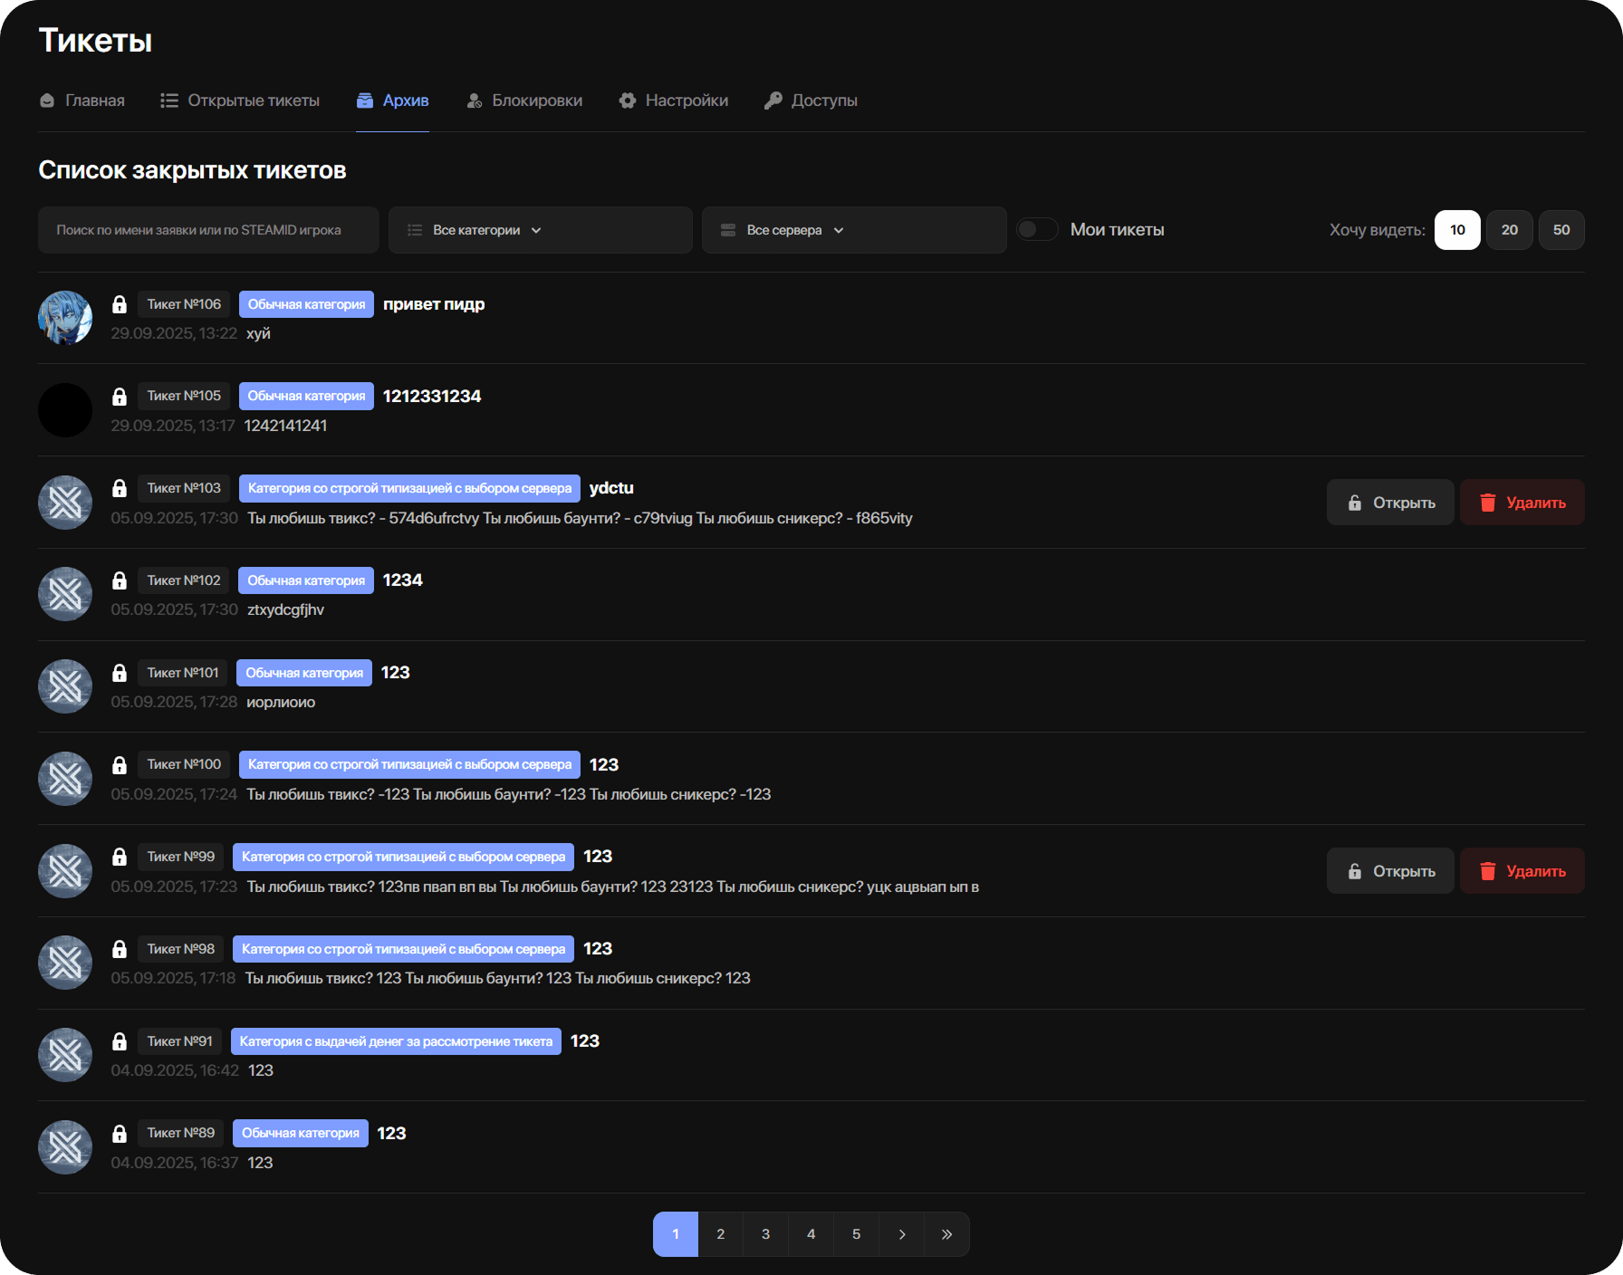Screen dimensions: 1623x1275
Task: Reopen ticket №103 with Открыть
Action: [1390, 503]
